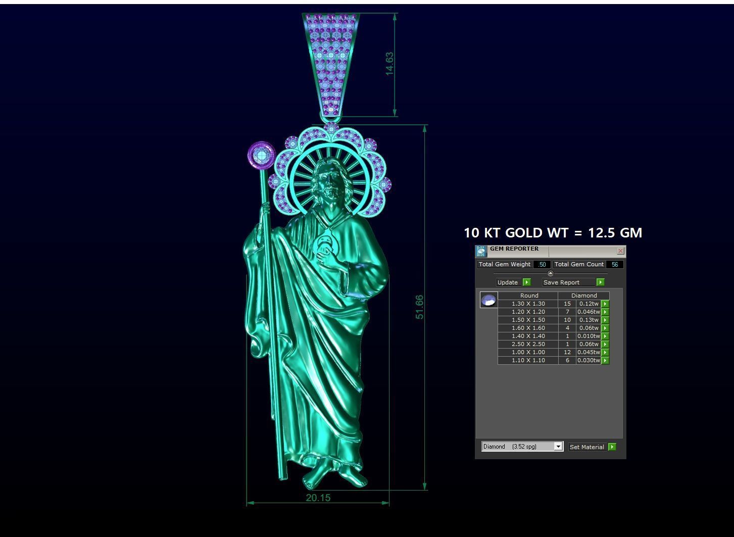Click green arrow on 1.40 X 1.40 row
734x537 pixels.
[x=605, y=336]
